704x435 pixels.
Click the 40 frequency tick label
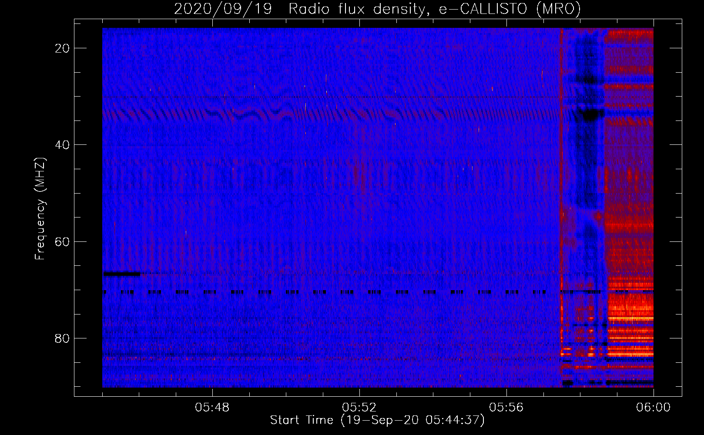(x=62, y=145)
